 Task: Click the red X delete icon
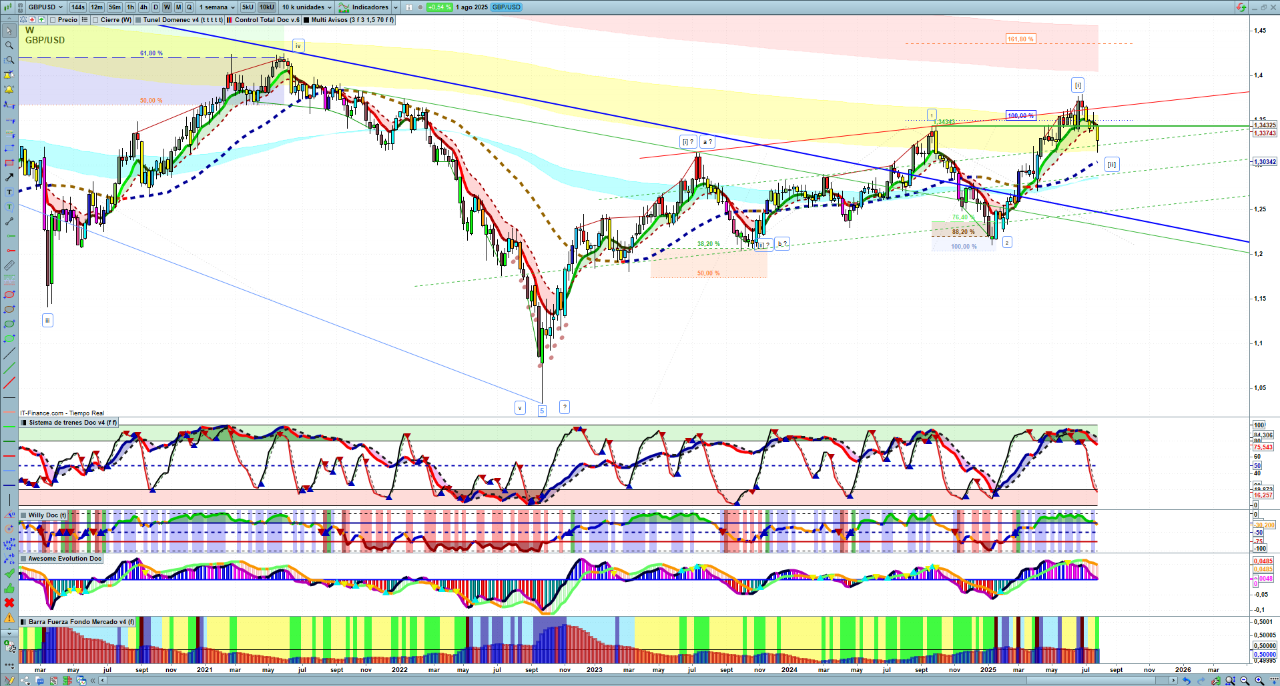coord(9,603)
